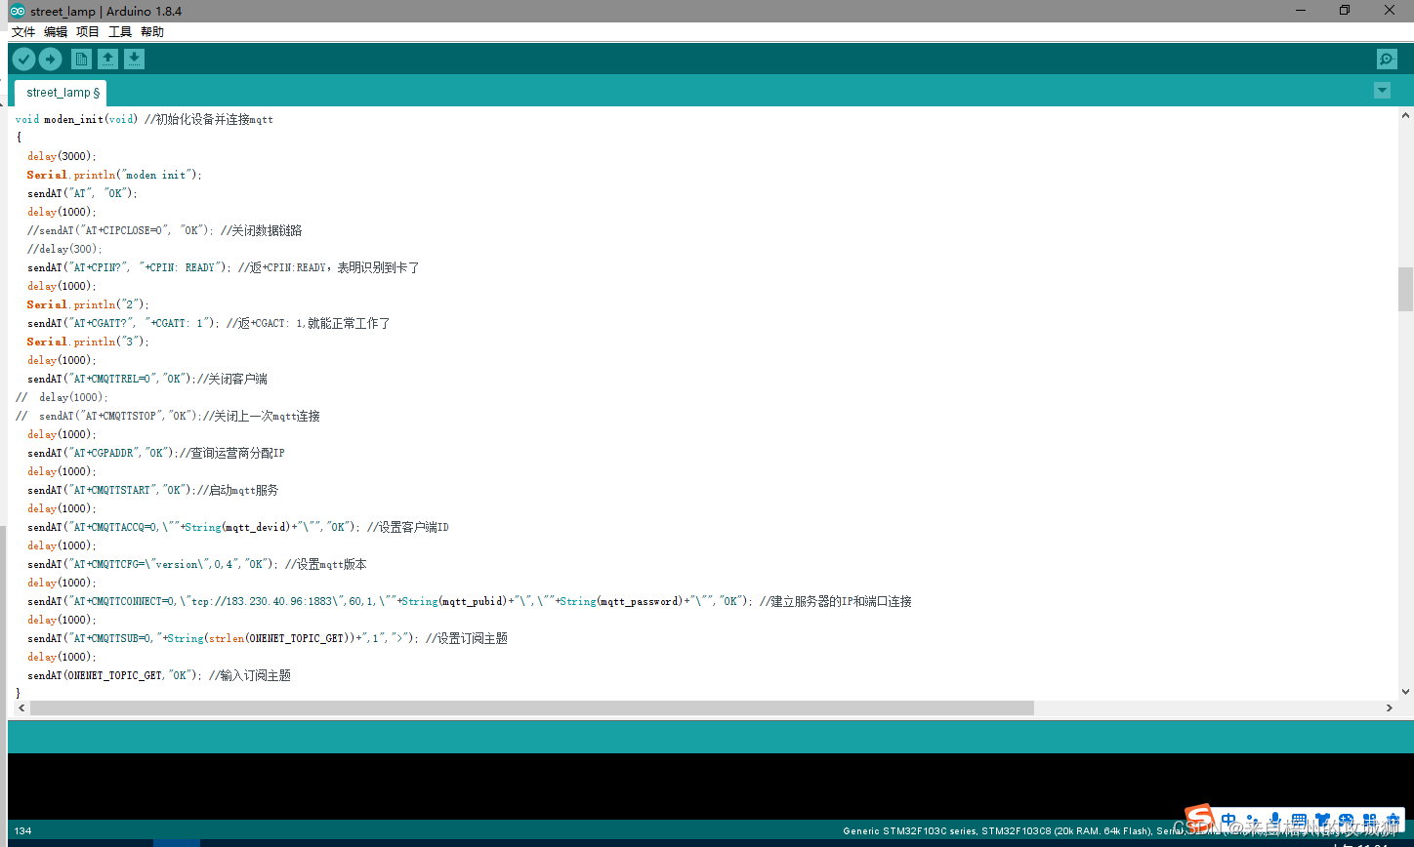Screen dimensions: 1414x847
Task: Open the Serial Monitor magnifier icon
Action: click(1387, 60)
